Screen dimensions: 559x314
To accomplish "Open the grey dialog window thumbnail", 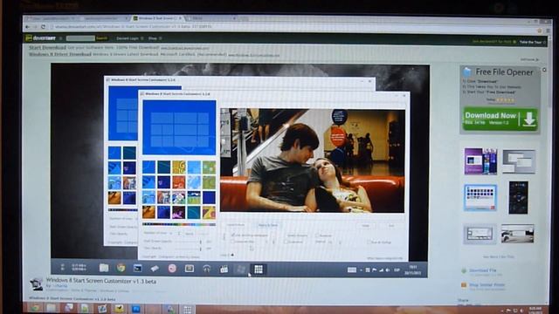I will pyautogui.click(x=480, y=234).
